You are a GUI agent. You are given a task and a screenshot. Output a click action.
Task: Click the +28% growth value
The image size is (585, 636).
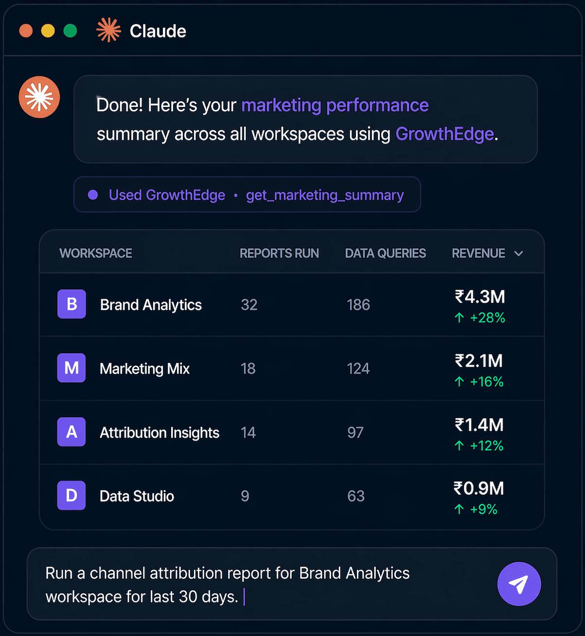(x=488, y=318)
